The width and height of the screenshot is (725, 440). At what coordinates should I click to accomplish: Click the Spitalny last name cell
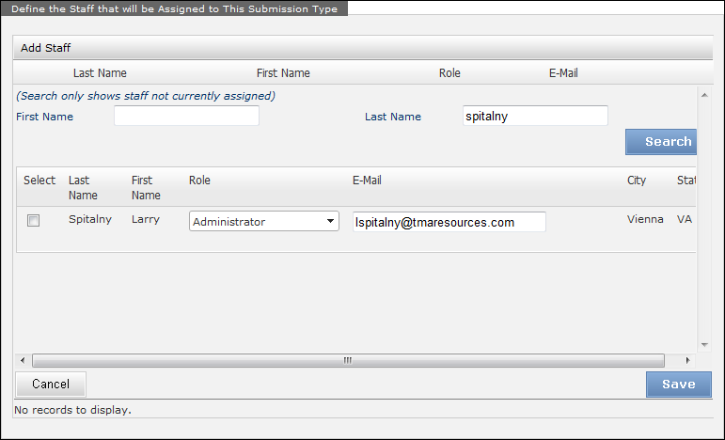90,220
